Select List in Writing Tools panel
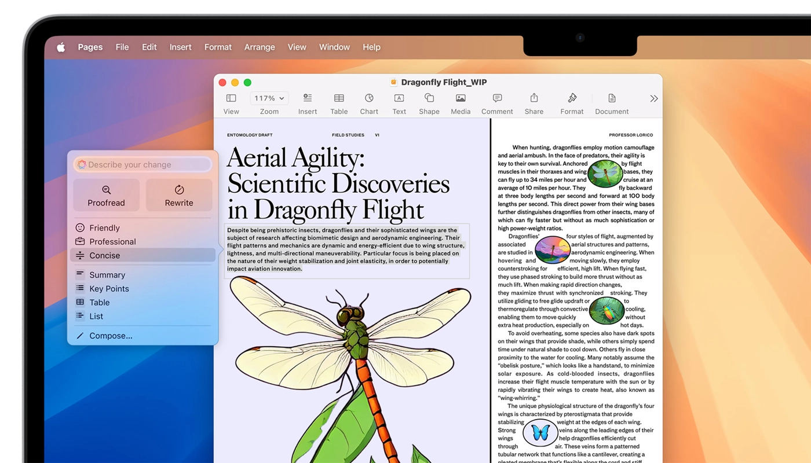 (143, 317)
